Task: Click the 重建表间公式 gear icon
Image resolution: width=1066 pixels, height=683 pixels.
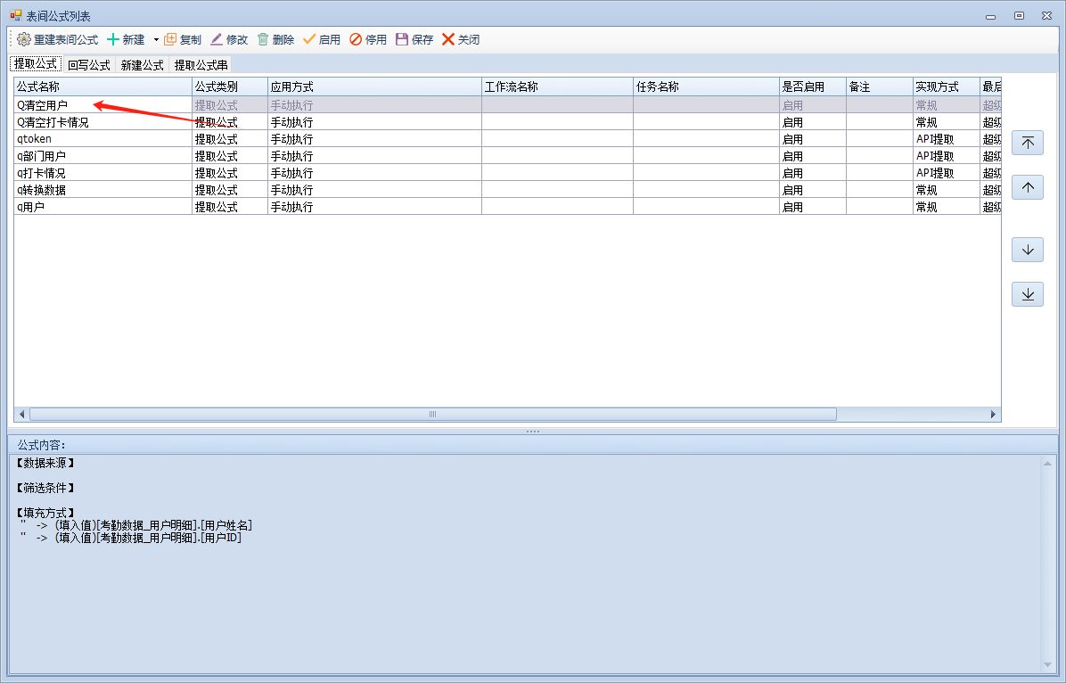Action: tap(24, 39)
